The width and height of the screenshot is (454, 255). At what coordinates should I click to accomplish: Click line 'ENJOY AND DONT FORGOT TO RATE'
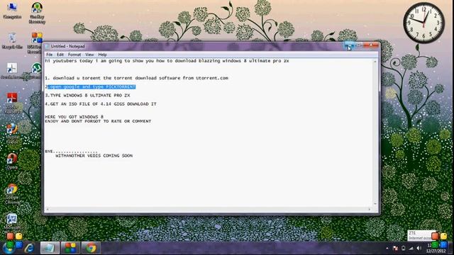pyautogui.click(x=98, y=121)
